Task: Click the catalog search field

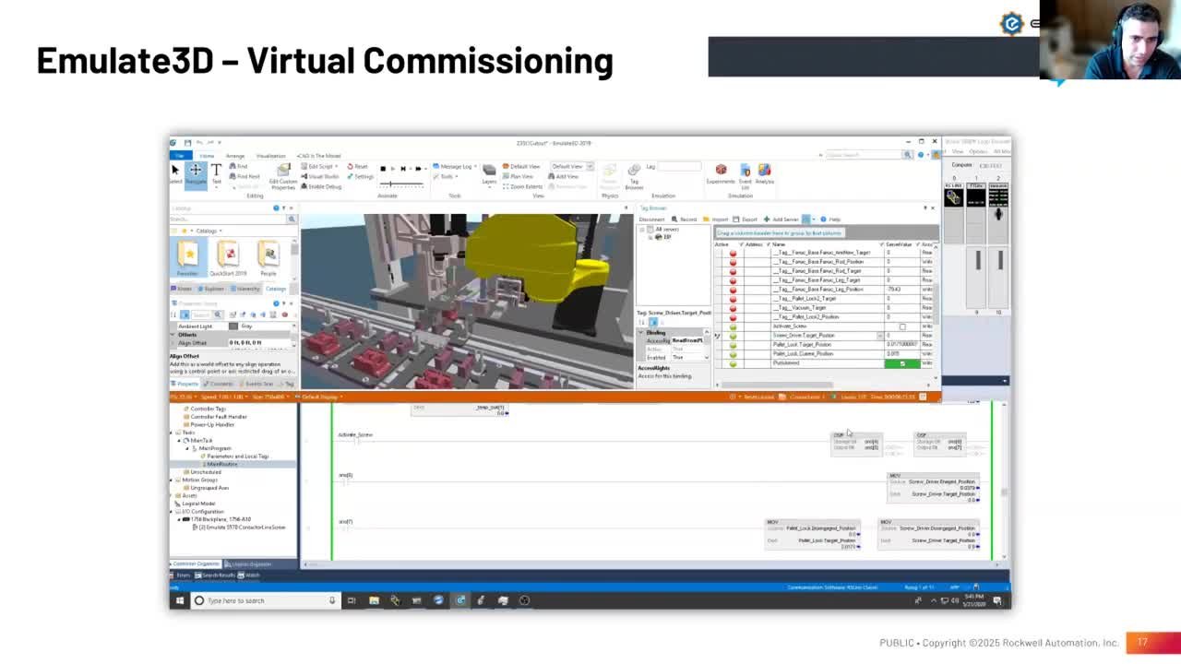Action: tap(227, 219)
